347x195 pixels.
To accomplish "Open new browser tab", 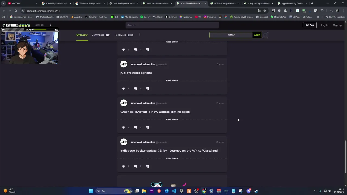I will click(x=312, y=4).
